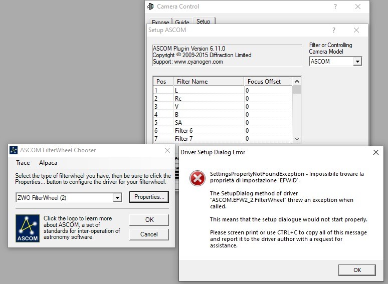Open the Trace menu
This screenshot has height=284, width=388.
(x=23, y=163)
